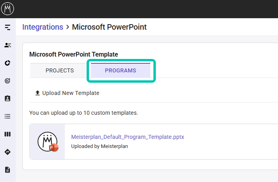Click the Microsoft PowerPoint breadcrumb title
Image resolution: width=278 pixels, height=182 pixels.
[x=109, y=27]
